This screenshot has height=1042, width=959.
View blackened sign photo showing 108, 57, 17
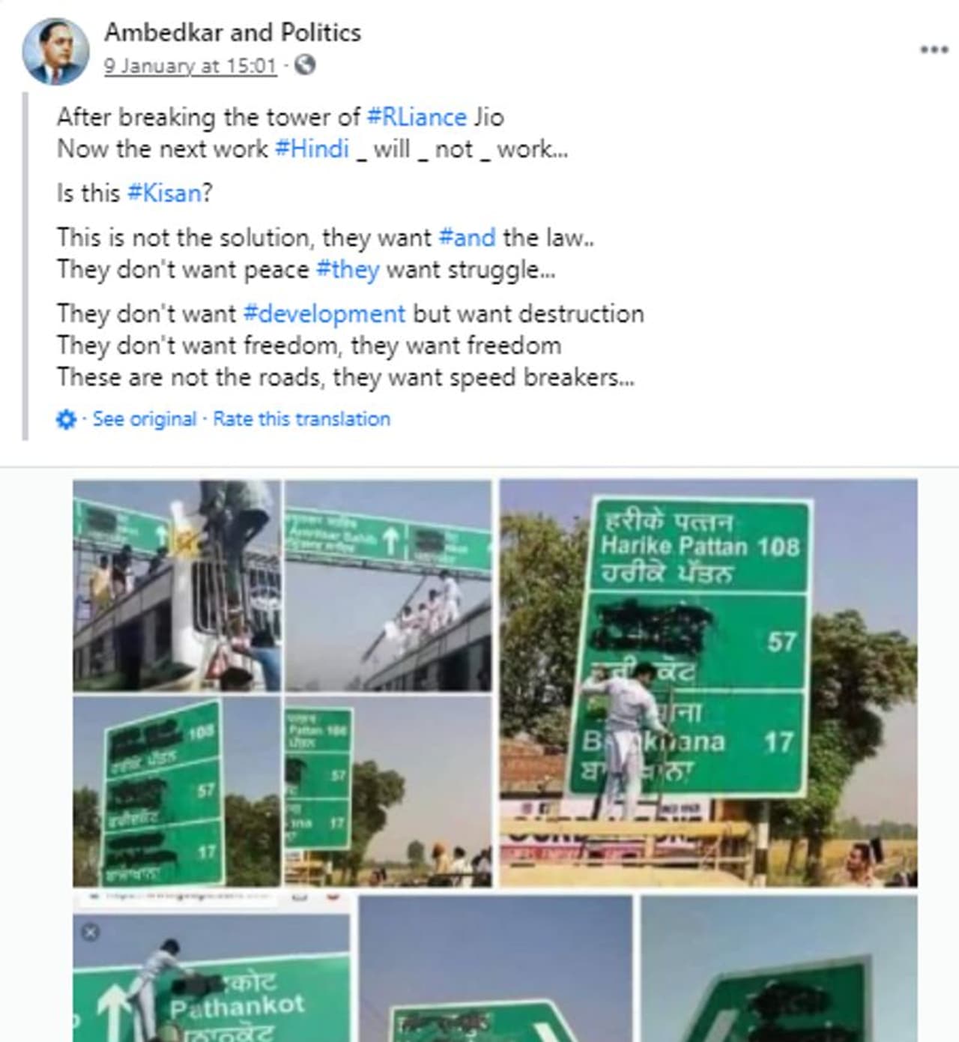(x=177, y=792)
